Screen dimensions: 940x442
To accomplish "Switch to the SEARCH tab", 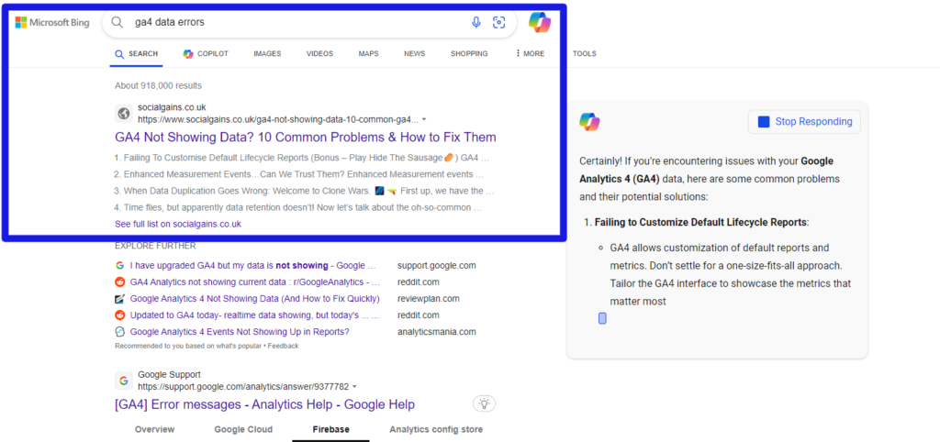I will coord(136,53).
